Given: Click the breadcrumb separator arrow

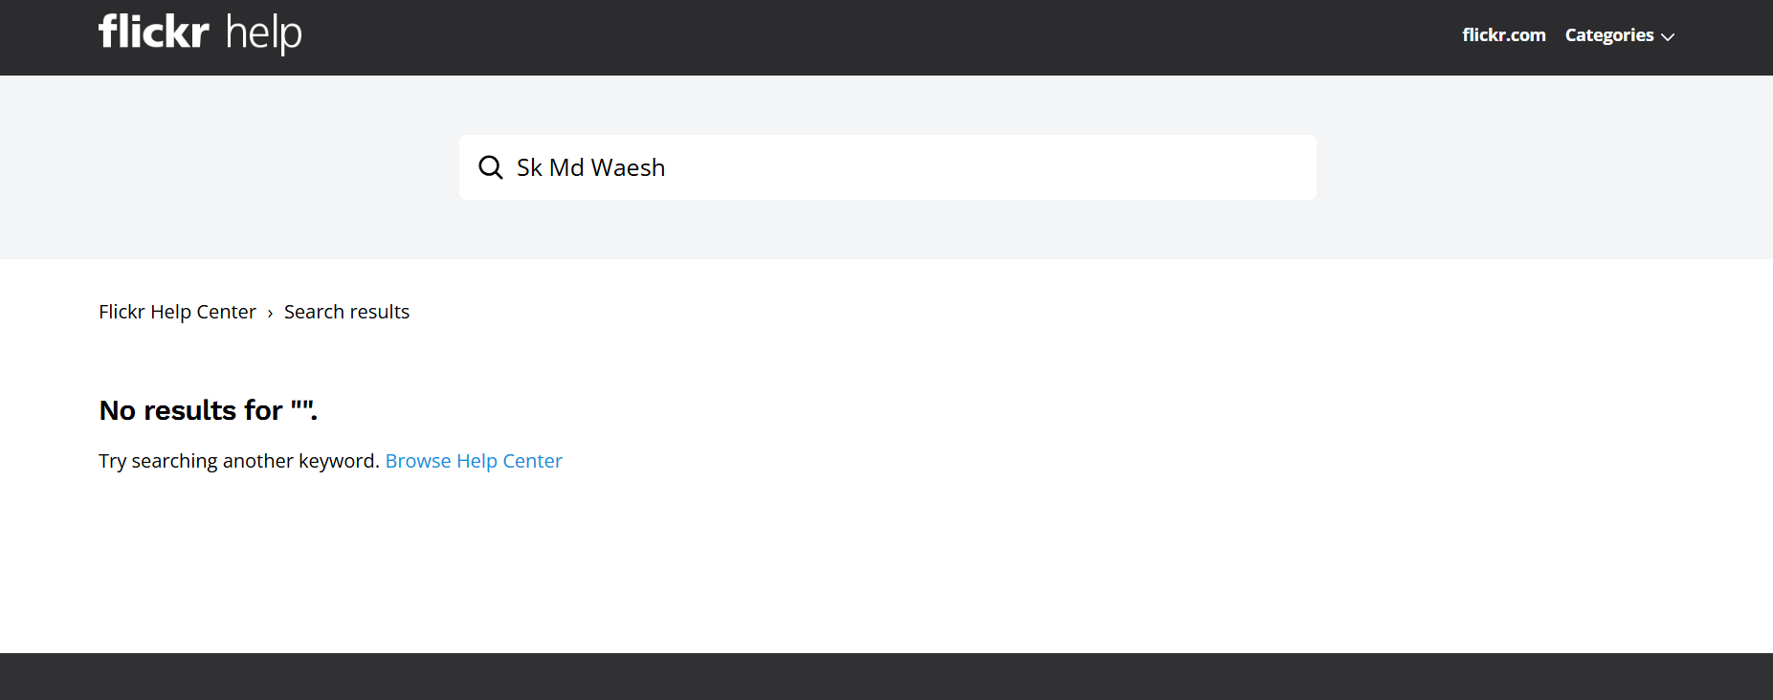Looking at the screenshot, I should (270, 314).
